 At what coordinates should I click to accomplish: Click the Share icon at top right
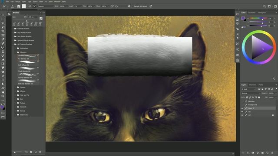(x=275, y=6)
